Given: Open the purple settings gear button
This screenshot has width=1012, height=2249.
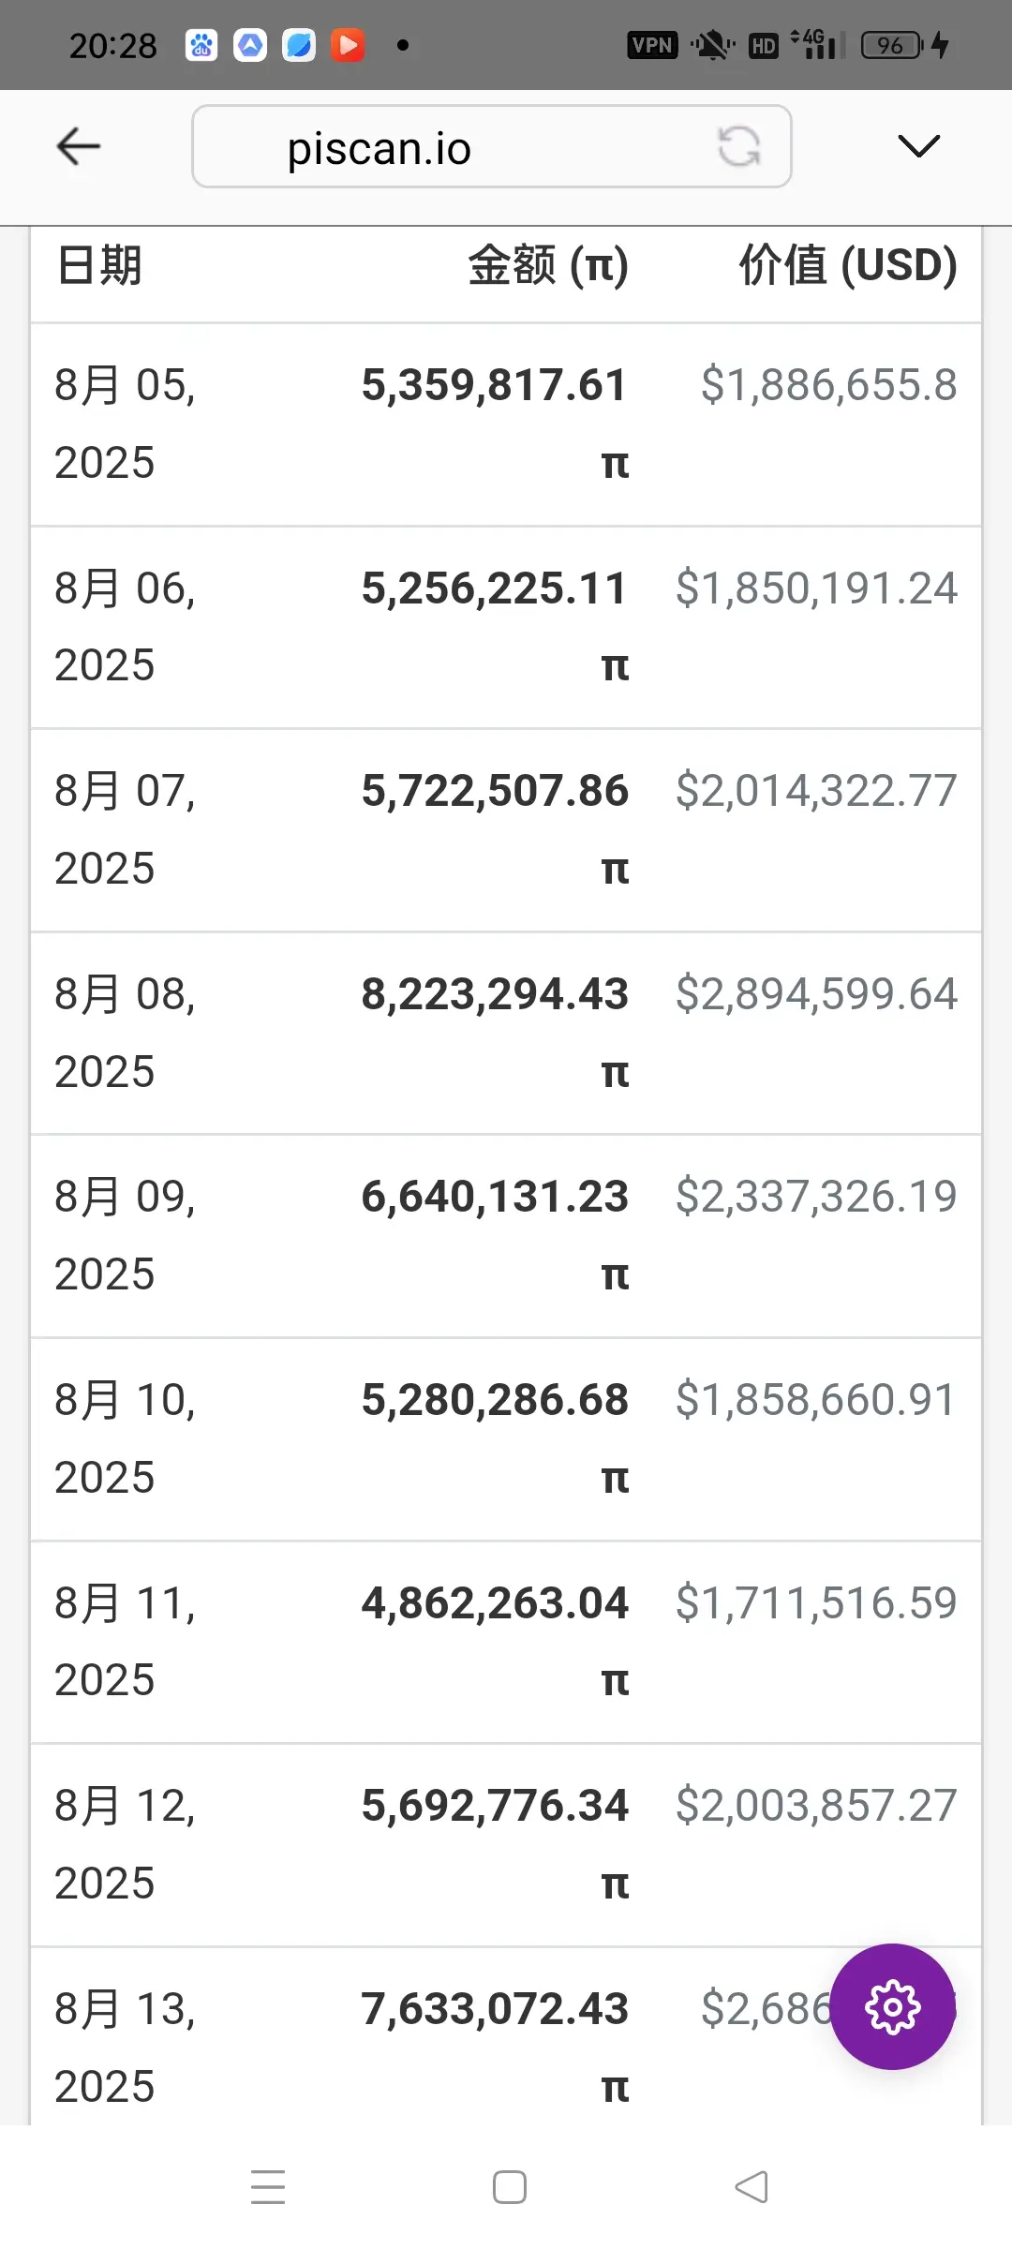Looking at the screenshot, I should [x=892, y=2006].
